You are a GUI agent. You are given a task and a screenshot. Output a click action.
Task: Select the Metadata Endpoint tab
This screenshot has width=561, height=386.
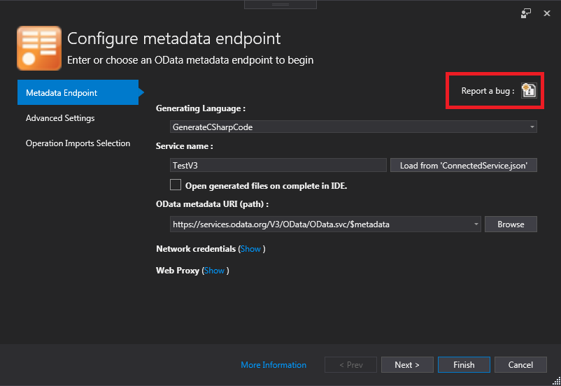pos(78,93)
